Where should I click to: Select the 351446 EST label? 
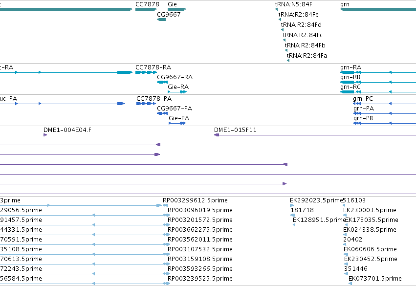[356, 269]
